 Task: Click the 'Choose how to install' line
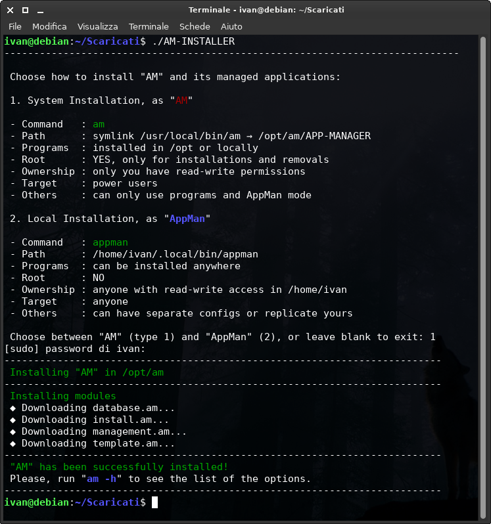click(x=175, y=77)
